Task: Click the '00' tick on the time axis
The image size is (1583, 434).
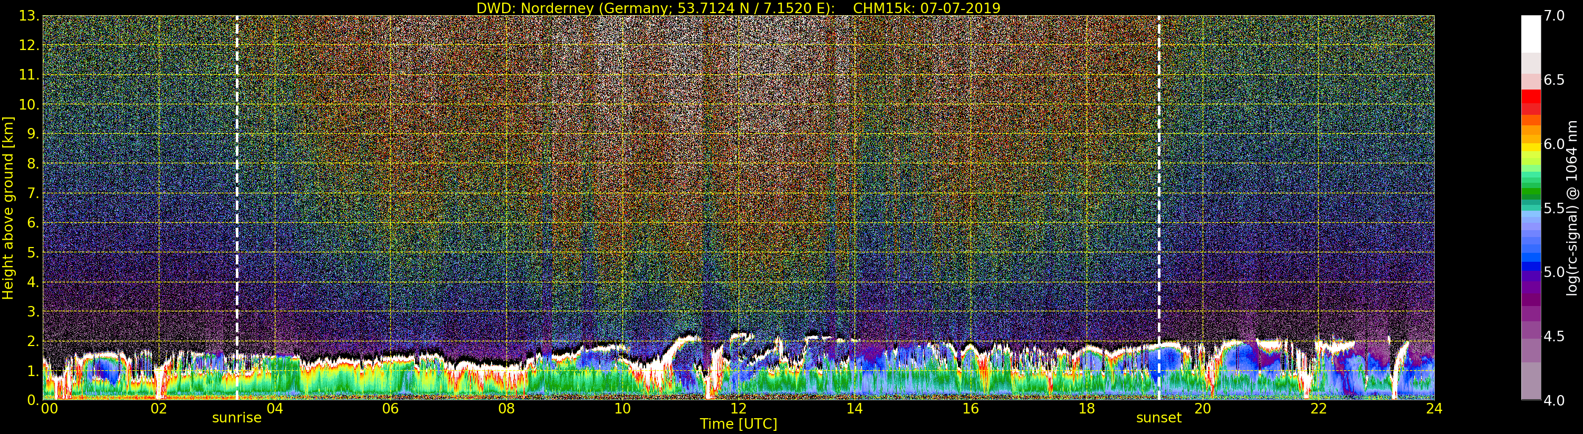Action: 49,409
